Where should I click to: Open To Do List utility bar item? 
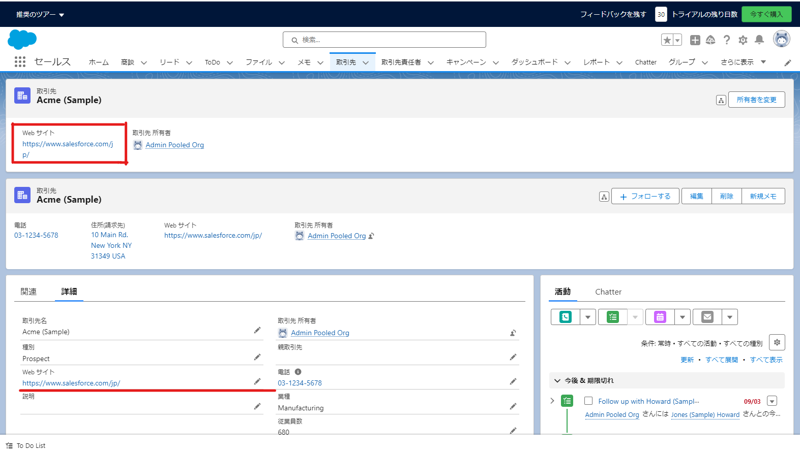click(25, 445)
